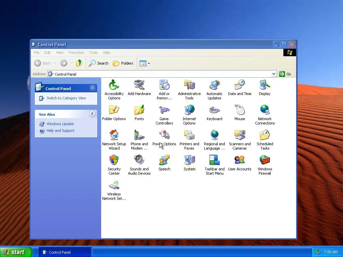The width and height of the screenshot is (343, 257).
Task: Select Regional and Language options icon
Action: pos(214,135)
